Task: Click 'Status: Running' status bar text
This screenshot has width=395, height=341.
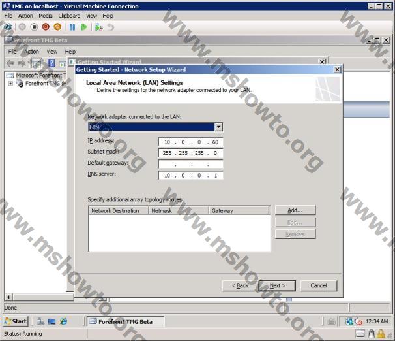Action: (23, 334)
